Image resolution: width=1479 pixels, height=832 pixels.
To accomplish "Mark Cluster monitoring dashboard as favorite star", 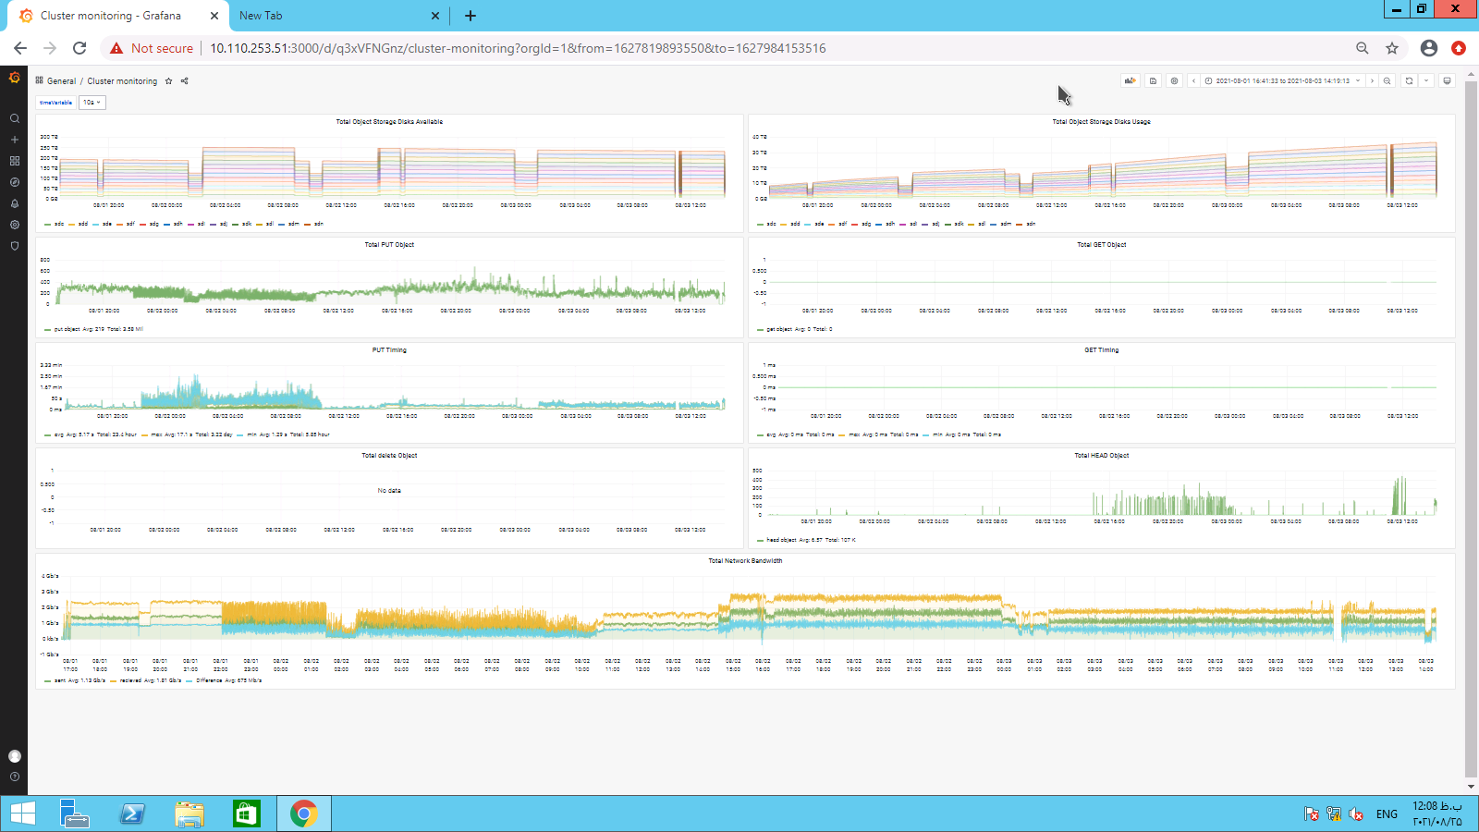I will (x=168, y=81).
